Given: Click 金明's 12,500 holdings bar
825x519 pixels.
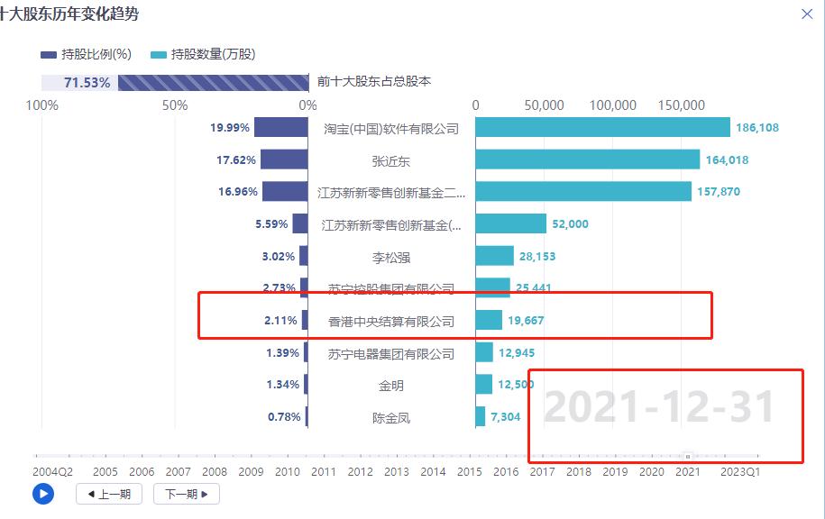Looking at the screenshot, I should (x=483, y=385).
